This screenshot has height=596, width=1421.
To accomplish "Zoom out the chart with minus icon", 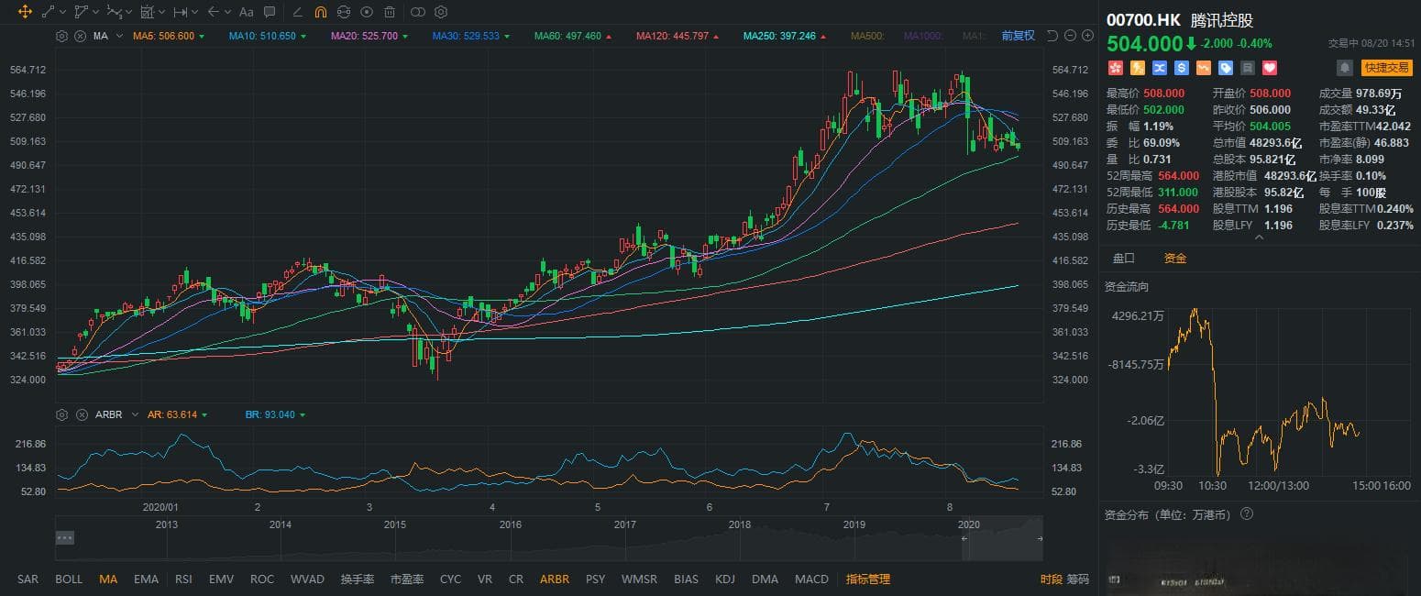I will 1070,36.
